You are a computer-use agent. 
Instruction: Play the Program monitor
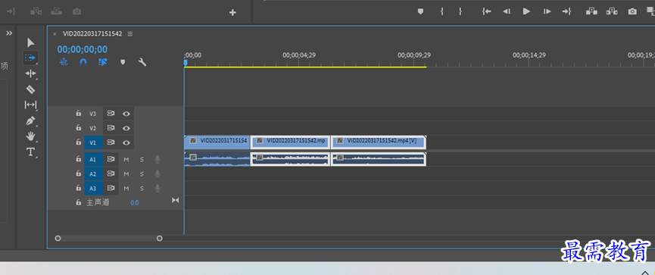click(526, 11)
